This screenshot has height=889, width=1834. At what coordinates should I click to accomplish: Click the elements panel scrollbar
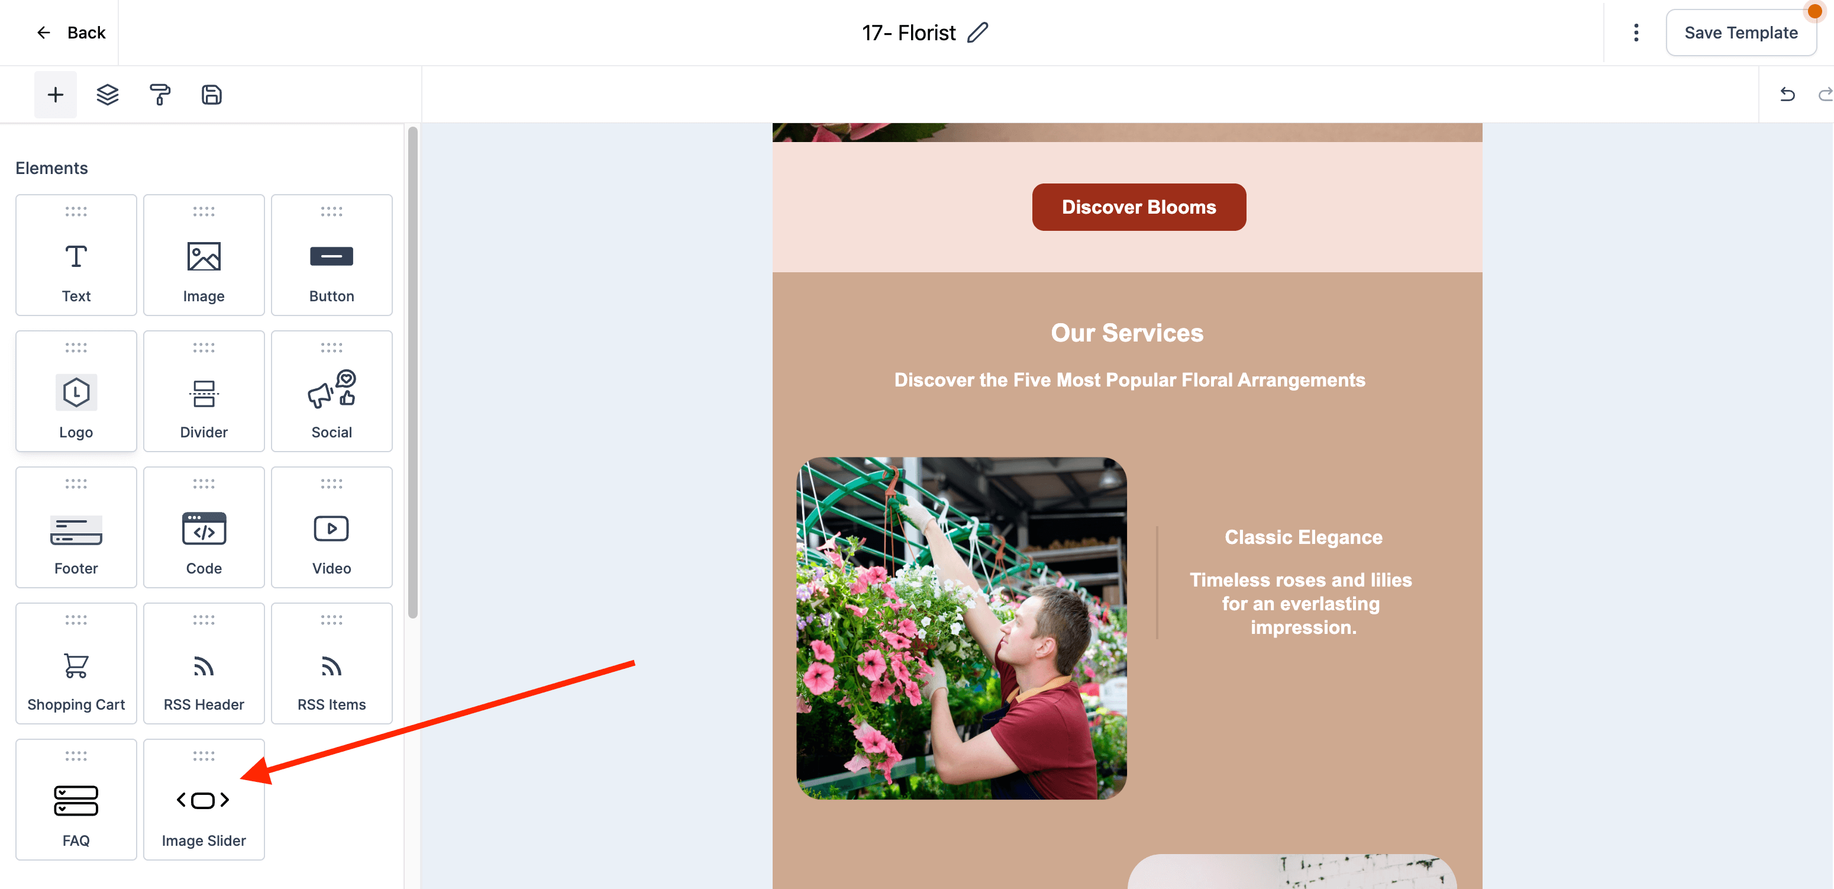412,372
